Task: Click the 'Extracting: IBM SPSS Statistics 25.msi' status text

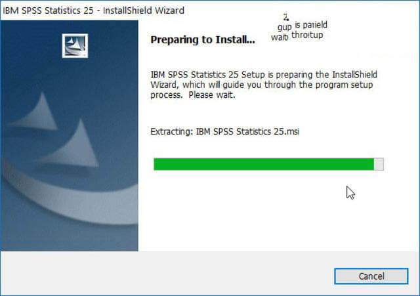Action: click(x=224, y=131)
